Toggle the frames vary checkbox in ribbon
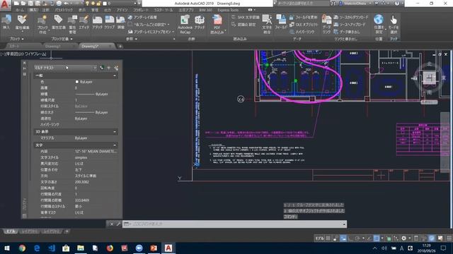Screen dimensions: 453x254 pyautogui.click(x=130, y=25)
